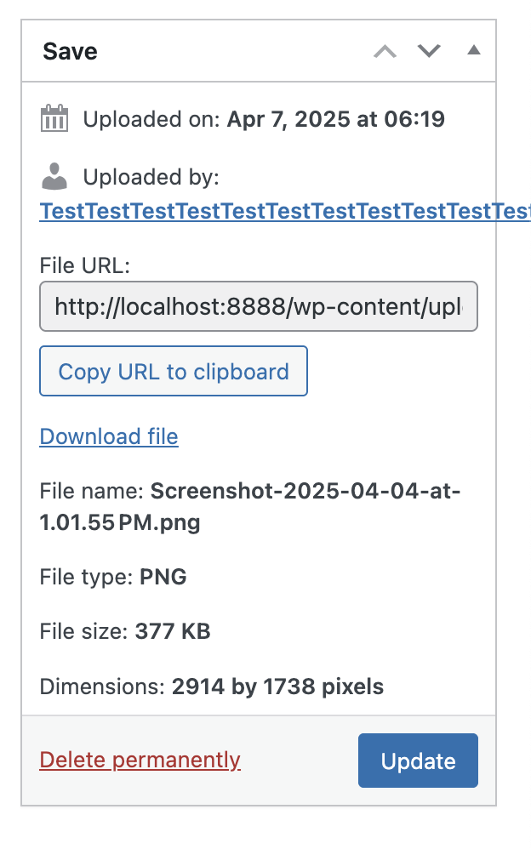Viewport: 531px width, 849px height.
Task: Click the Uploaded by label
Action: pyautogui.click(x=151, y=178)
